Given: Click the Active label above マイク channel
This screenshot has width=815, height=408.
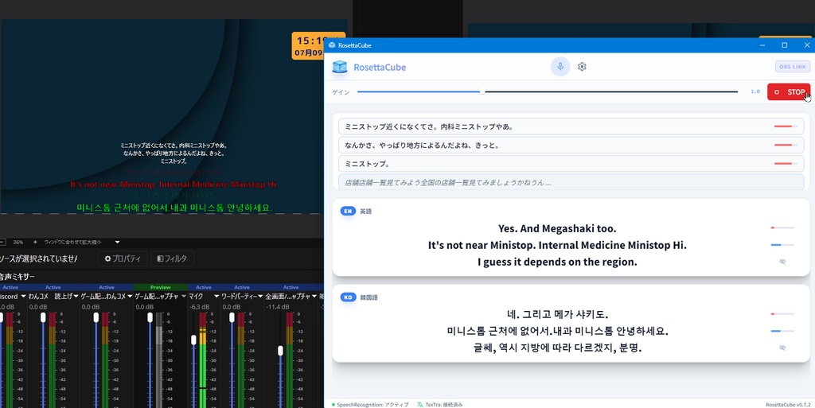Looking at the screenshot, I should click(203, 287).
